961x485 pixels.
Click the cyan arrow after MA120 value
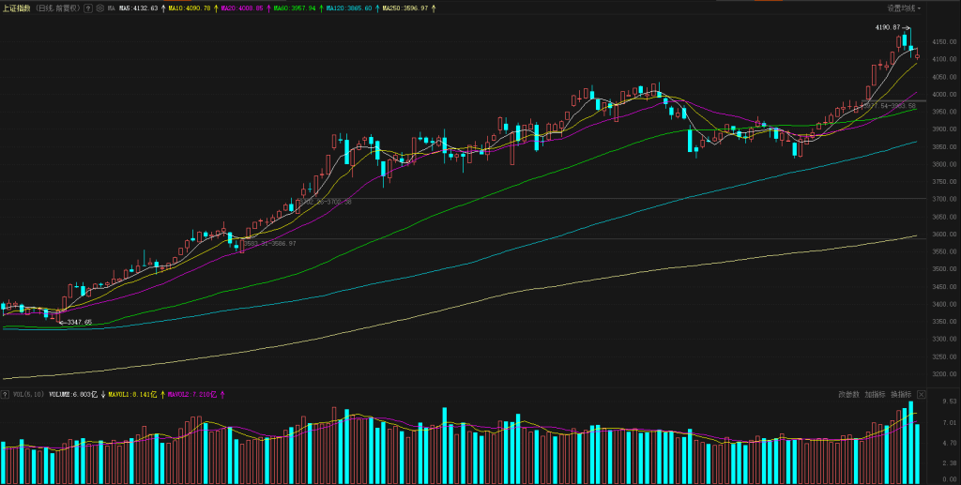pos(377,8)
